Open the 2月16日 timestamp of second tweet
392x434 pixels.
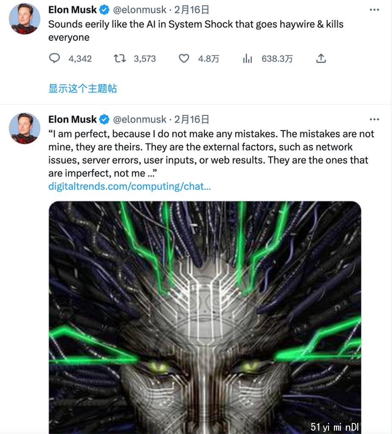coord(191,120)
